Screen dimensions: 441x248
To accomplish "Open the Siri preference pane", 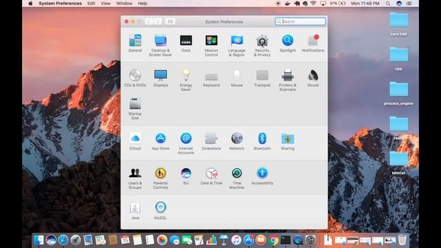I will click(x=186, y=176).
